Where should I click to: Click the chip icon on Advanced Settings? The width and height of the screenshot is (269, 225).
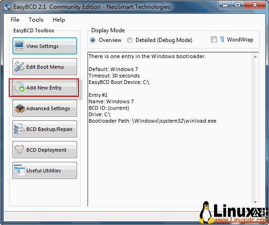(20, 108)
